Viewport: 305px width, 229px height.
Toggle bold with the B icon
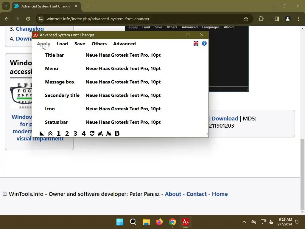coord(117,133)
